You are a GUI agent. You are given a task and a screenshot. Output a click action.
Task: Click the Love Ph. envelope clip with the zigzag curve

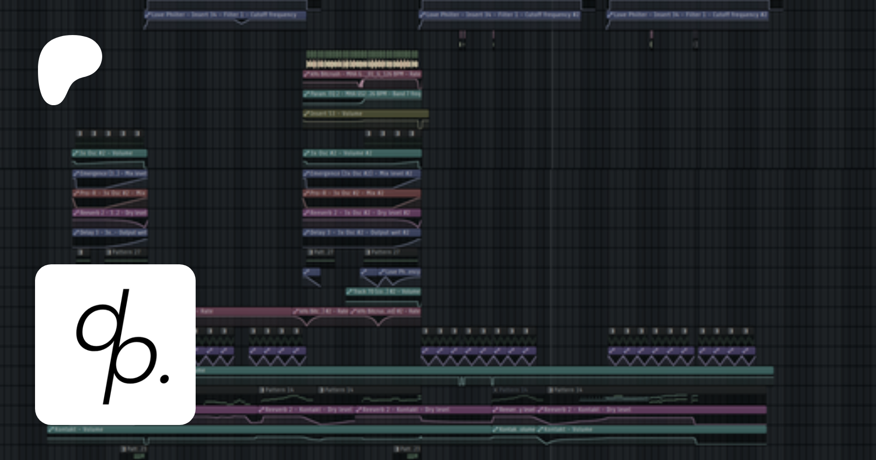(392, 273)
